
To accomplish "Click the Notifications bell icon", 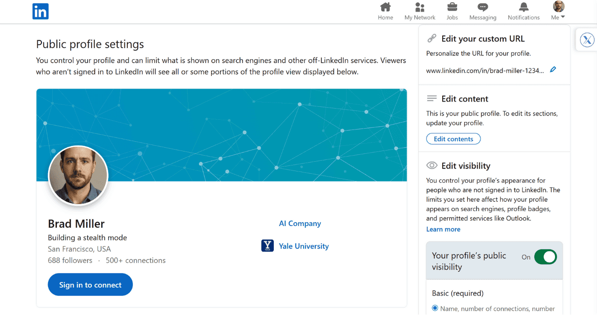I will (x=523, y=8).
